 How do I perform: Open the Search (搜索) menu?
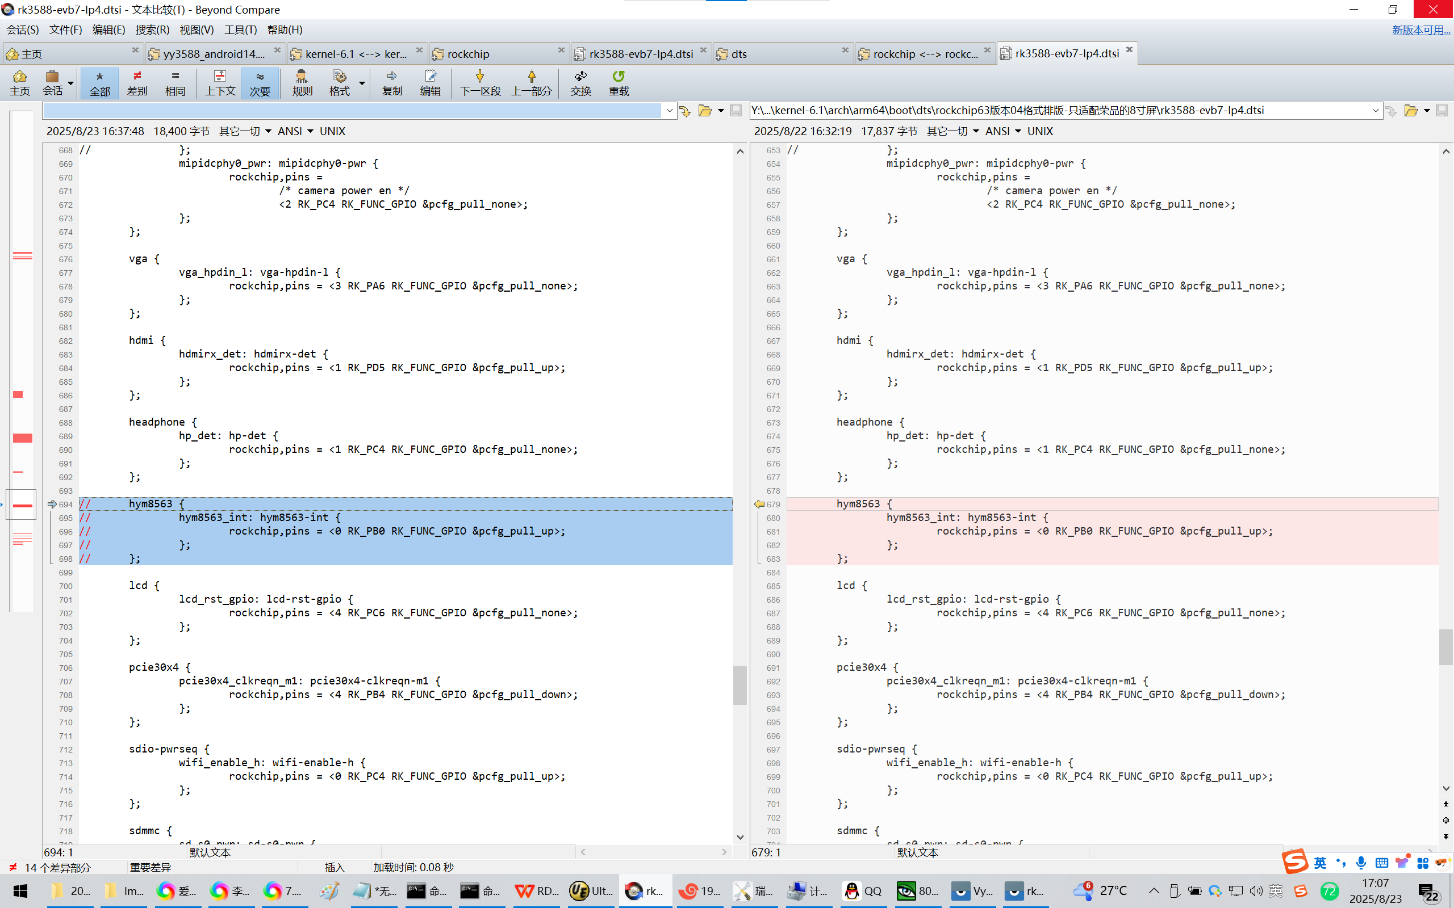pyautogui.click(x=153, y=30)
